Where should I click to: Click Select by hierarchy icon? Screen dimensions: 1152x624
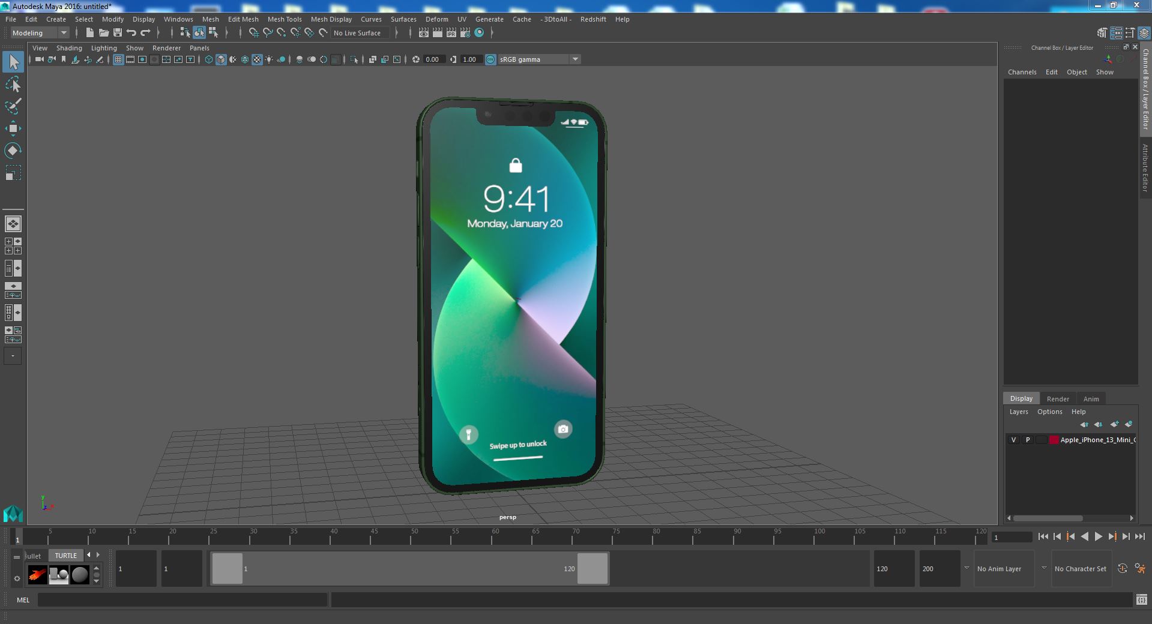185,33
